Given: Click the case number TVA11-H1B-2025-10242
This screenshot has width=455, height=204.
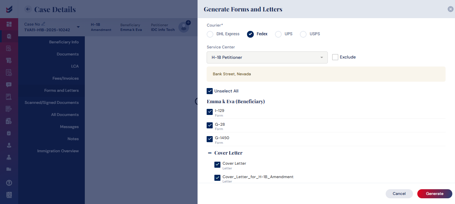Looking at the screenshot, I should pyautogui.click(x=47, y=30).
